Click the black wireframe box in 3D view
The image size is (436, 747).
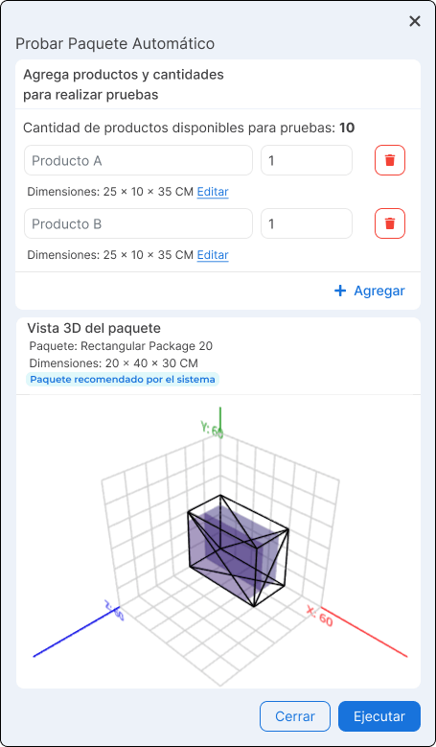238,550
